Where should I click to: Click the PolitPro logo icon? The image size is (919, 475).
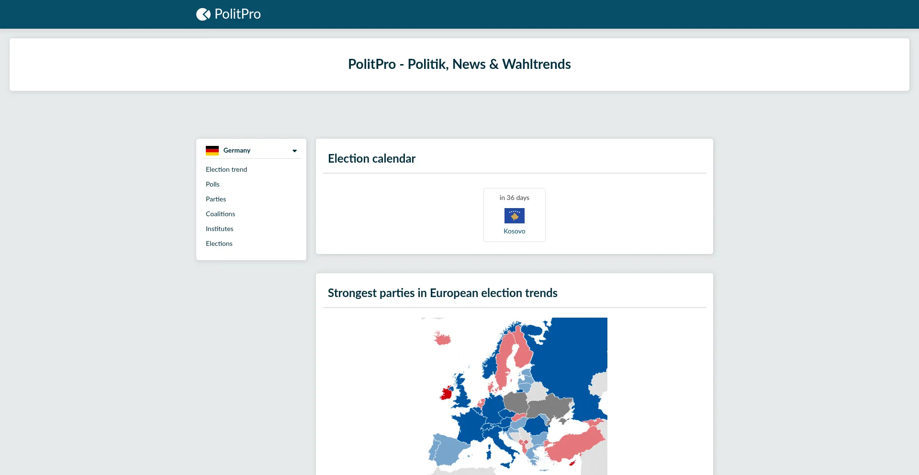[x=203, y=14]
